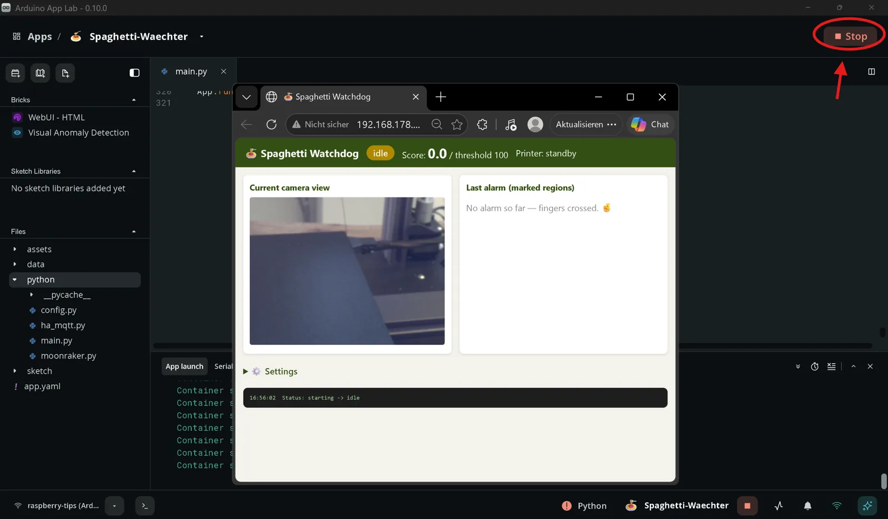Open system activity monitor icon
Screen dimensions: 888x519
(779, 506)
